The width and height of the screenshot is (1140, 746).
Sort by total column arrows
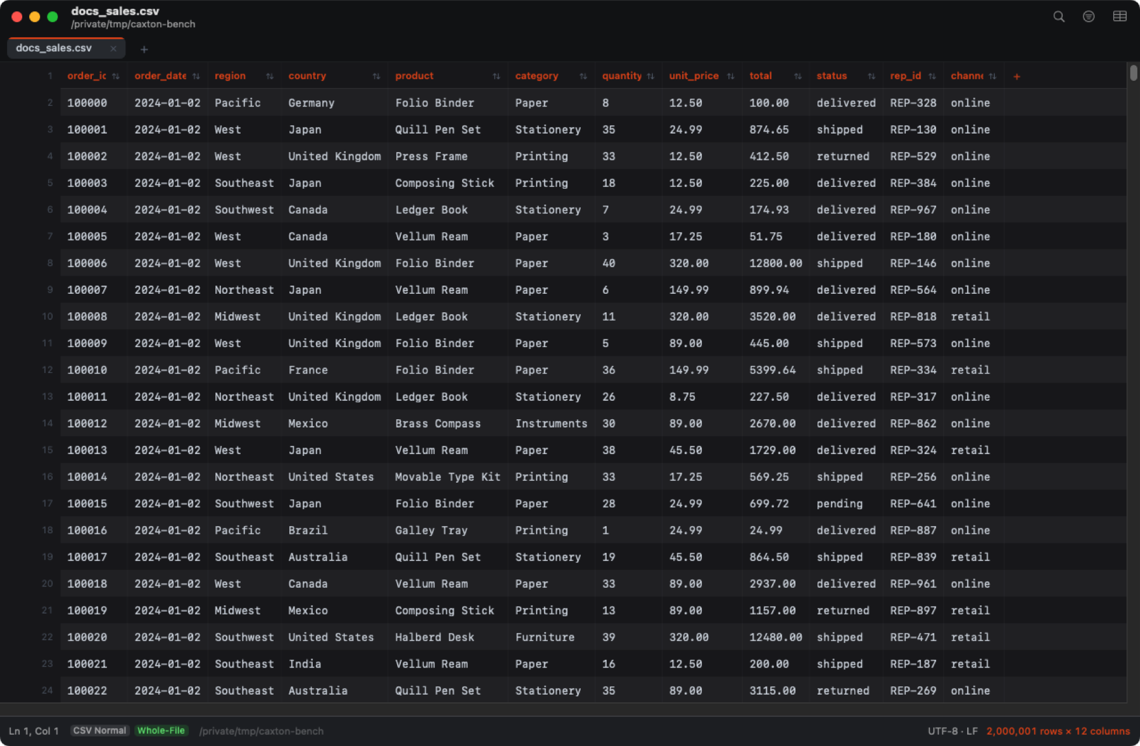click(x=798, y=76)
